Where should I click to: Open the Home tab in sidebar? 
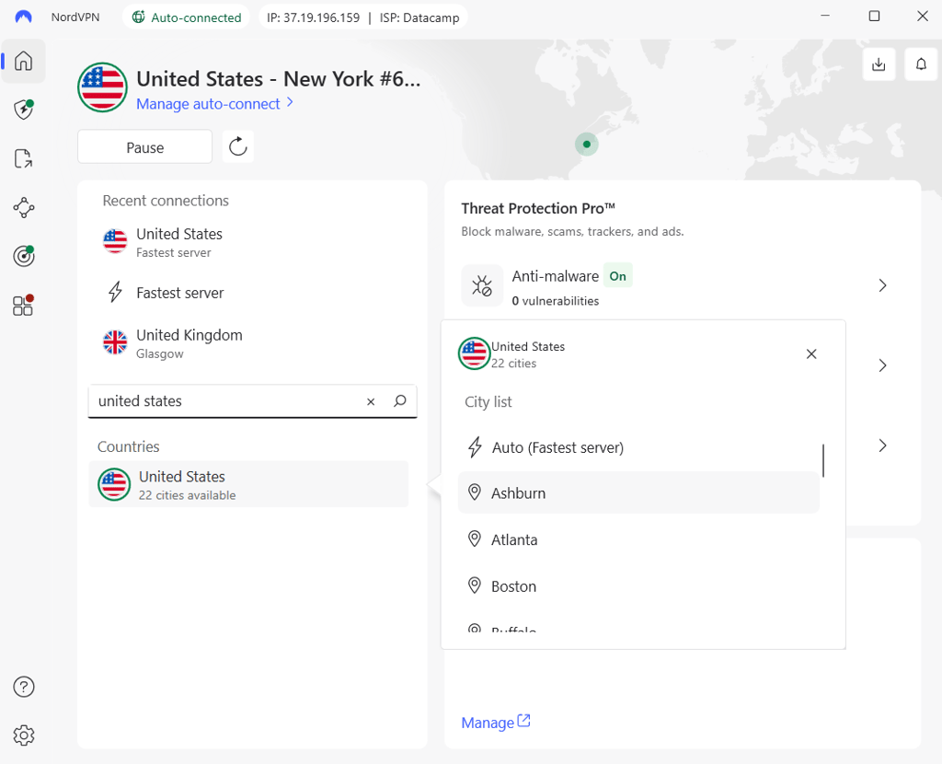click(x=23, y=61)
